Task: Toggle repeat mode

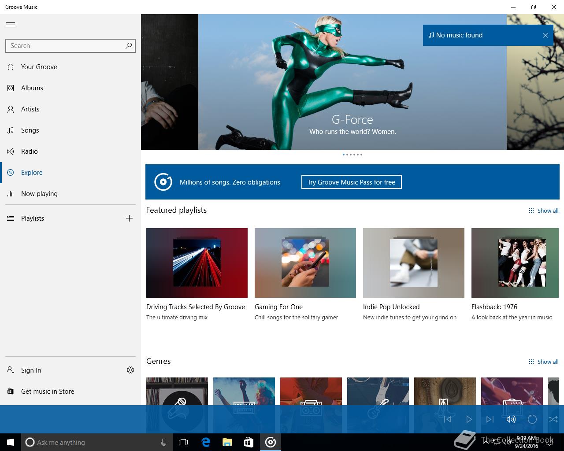Action: (x=532, y=419)
